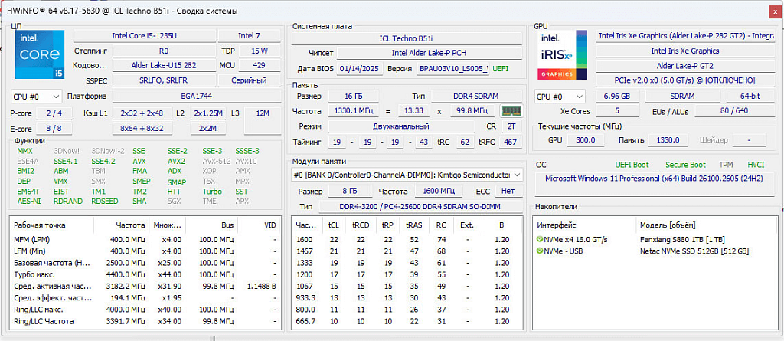
Task: Click the Secure Boot indicator
Action: point(685,165)
